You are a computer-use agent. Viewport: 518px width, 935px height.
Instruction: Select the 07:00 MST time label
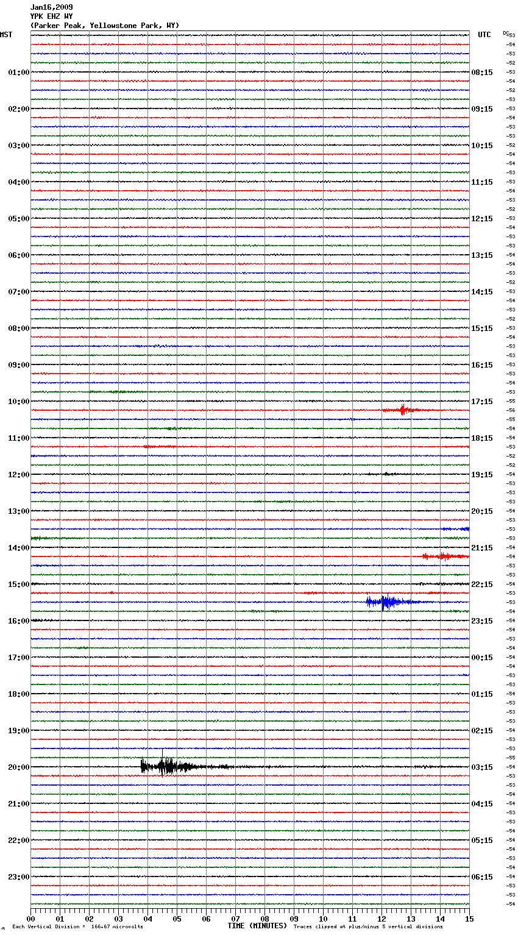click(19, 292)
